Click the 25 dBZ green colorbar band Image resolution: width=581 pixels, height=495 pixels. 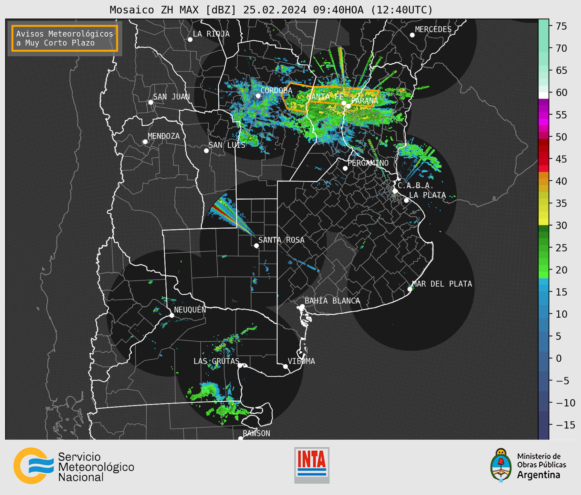[543, 248]
